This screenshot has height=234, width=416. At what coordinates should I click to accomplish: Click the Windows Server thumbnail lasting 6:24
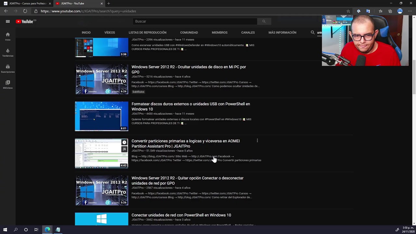pyautogui.click(x=102, y=79)
